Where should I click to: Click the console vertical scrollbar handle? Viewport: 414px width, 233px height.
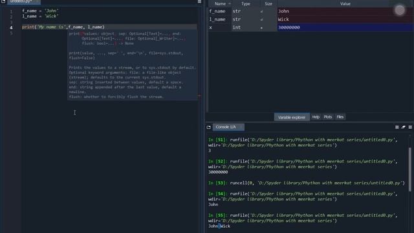point(409,169)
